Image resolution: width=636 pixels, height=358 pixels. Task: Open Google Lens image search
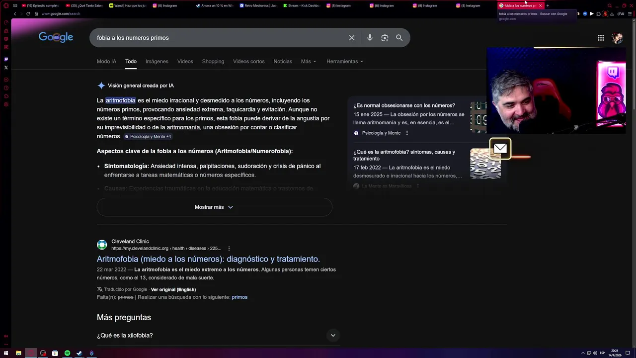coord(385,38)
